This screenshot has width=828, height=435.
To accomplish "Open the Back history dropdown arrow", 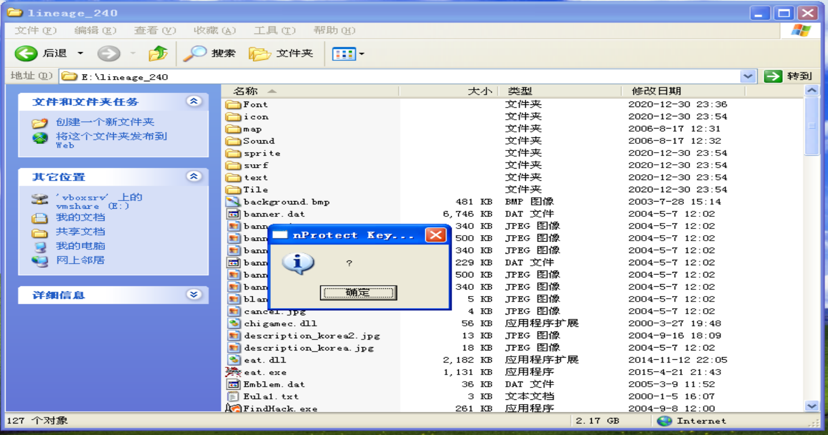I will click(x=80, y=53).
